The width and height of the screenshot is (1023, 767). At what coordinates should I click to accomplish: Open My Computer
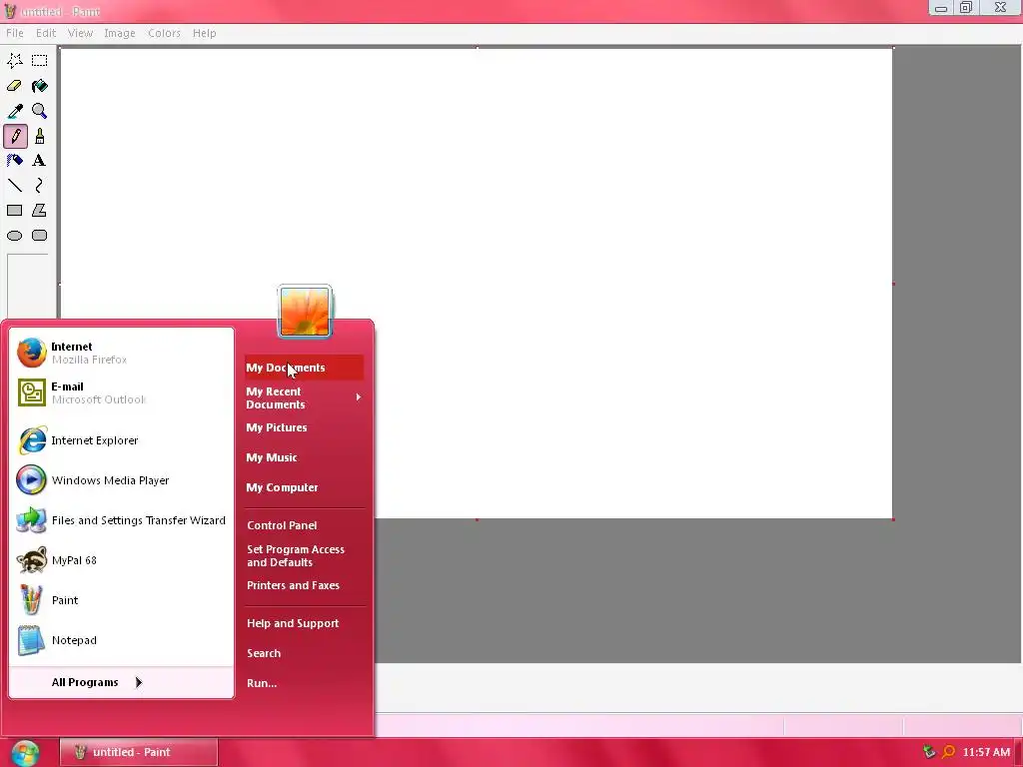(x=304, y=487)
